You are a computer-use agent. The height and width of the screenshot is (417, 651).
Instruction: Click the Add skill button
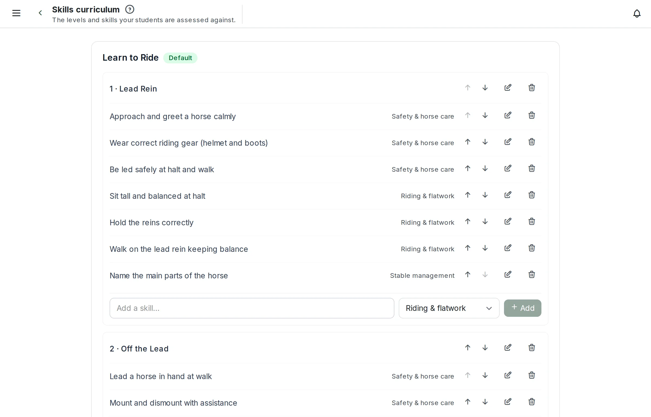pos(522,308)
